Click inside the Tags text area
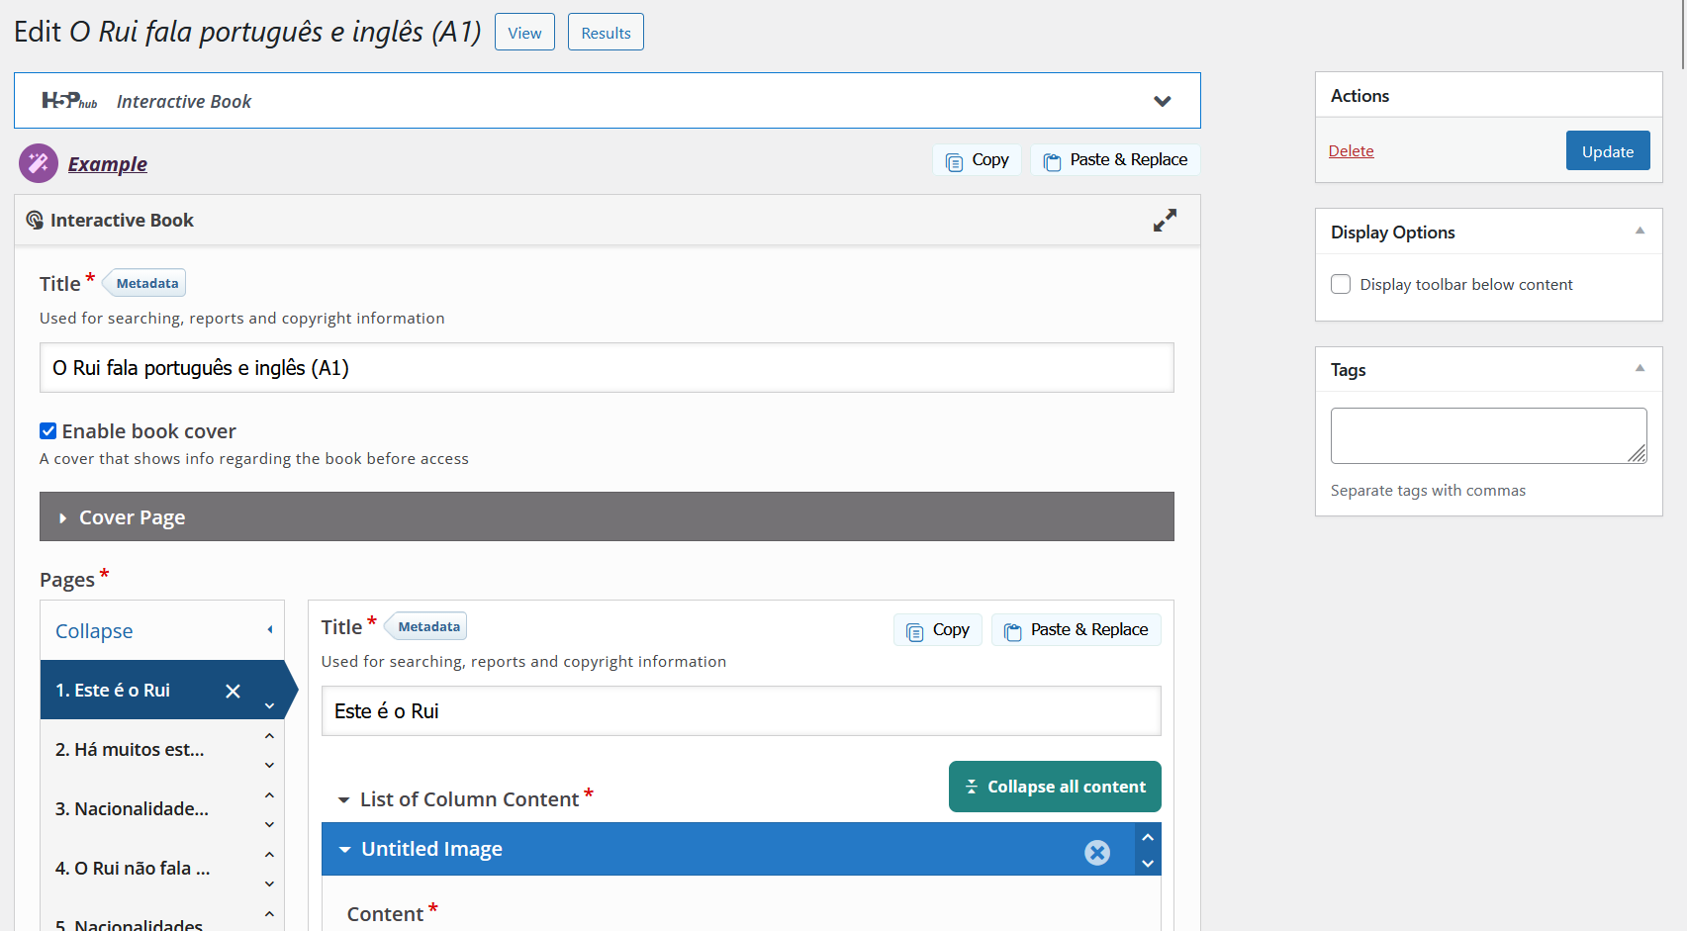This screenshot has width=1687, height=931. [1487, 435]
